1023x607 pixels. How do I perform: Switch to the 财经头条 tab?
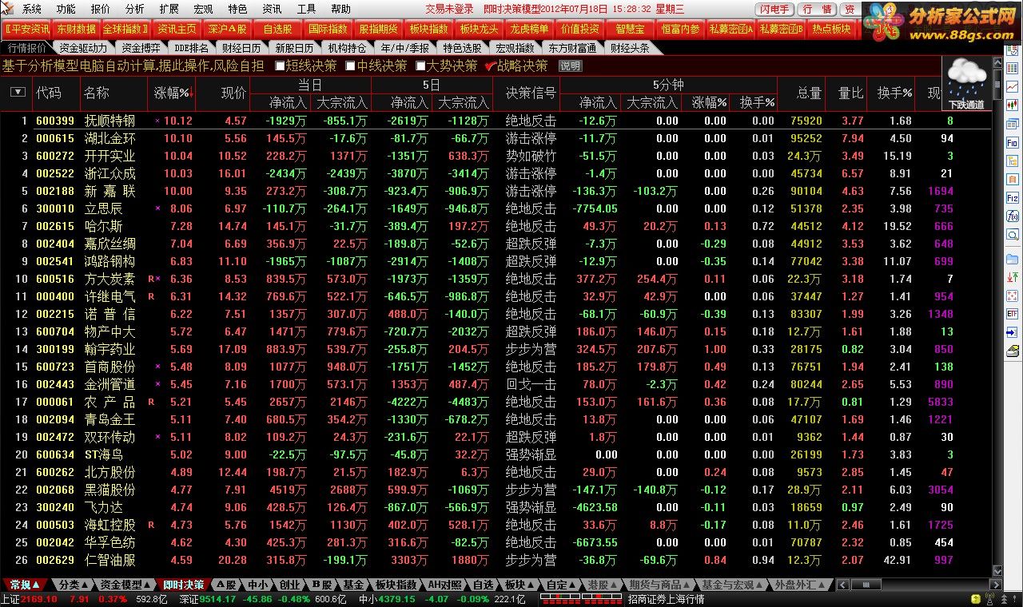click(x=630, y=48)
